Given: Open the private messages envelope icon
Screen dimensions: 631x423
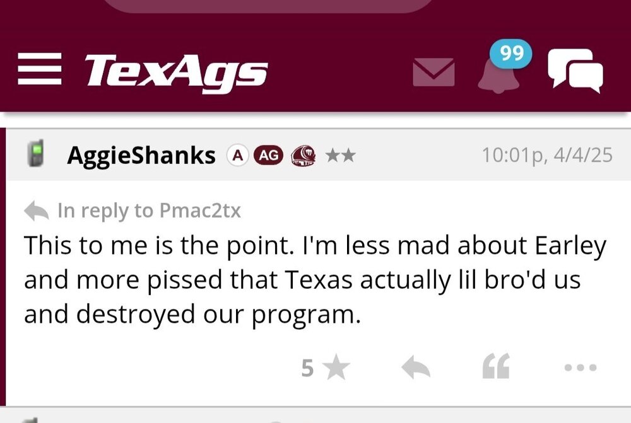Looking at the screenshot, I should pyautogui.click(x=433, y=72).
